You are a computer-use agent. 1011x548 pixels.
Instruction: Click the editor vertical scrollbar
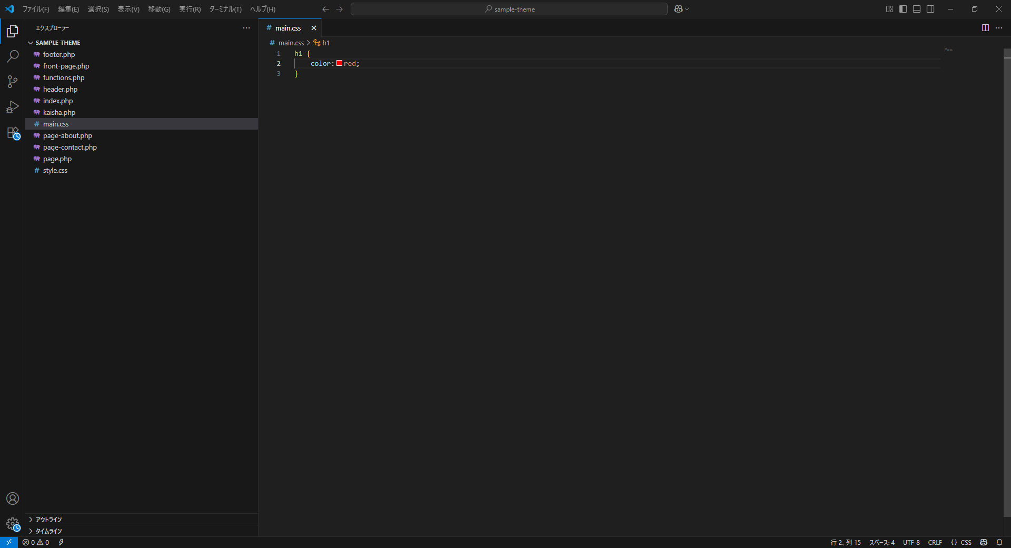click(x=1007, y=282)
